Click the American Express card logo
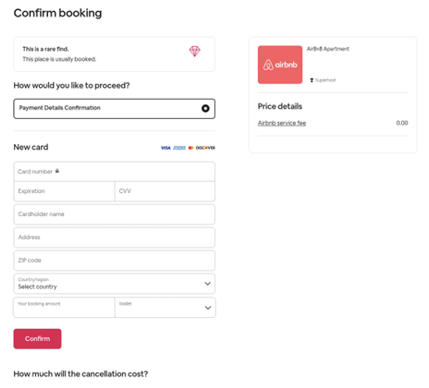This screenshot has width=429, height=388. pyautogui.click(x=179, y=148)
